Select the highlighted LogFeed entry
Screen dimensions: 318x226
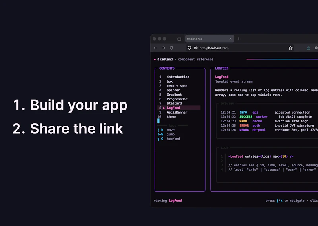179,108
